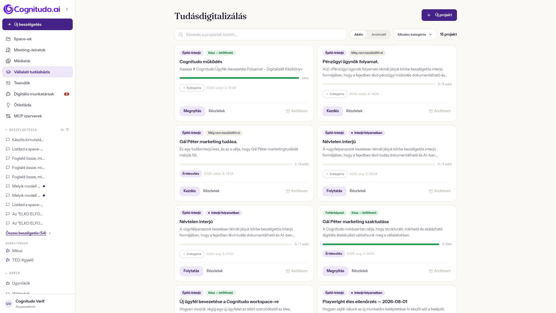
Task: Open Cognitudo Verif user profile
Action: pos(37,304)
